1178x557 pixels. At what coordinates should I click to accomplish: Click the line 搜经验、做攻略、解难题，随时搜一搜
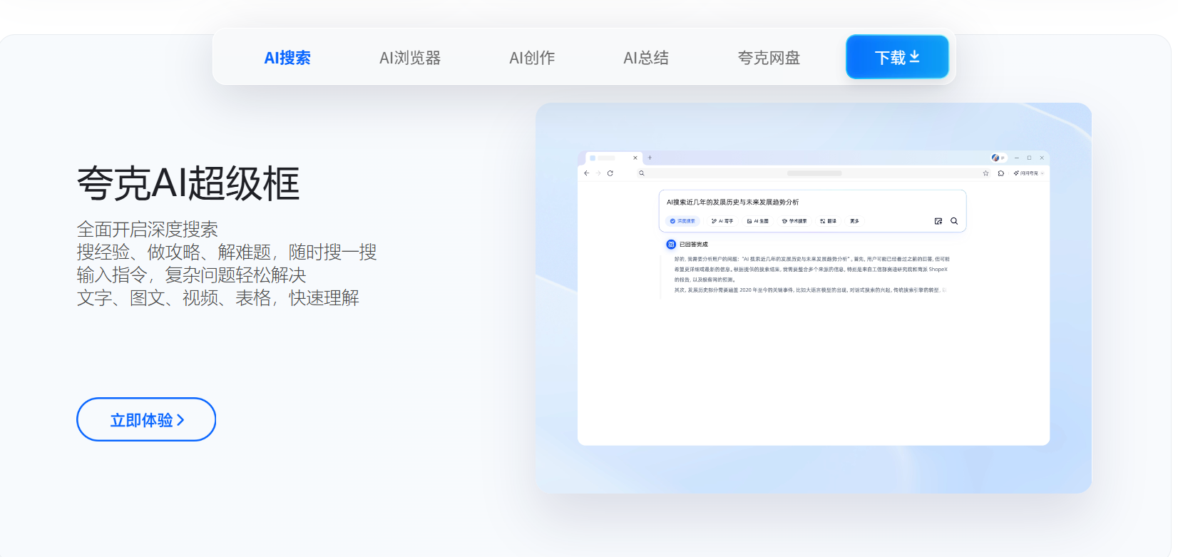(227, 252)
